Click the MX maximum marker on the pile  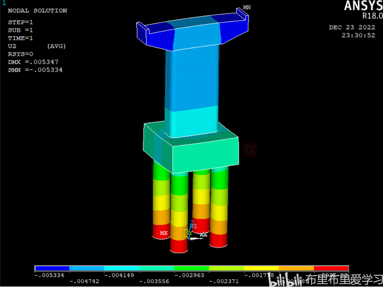tap(164, 233)
